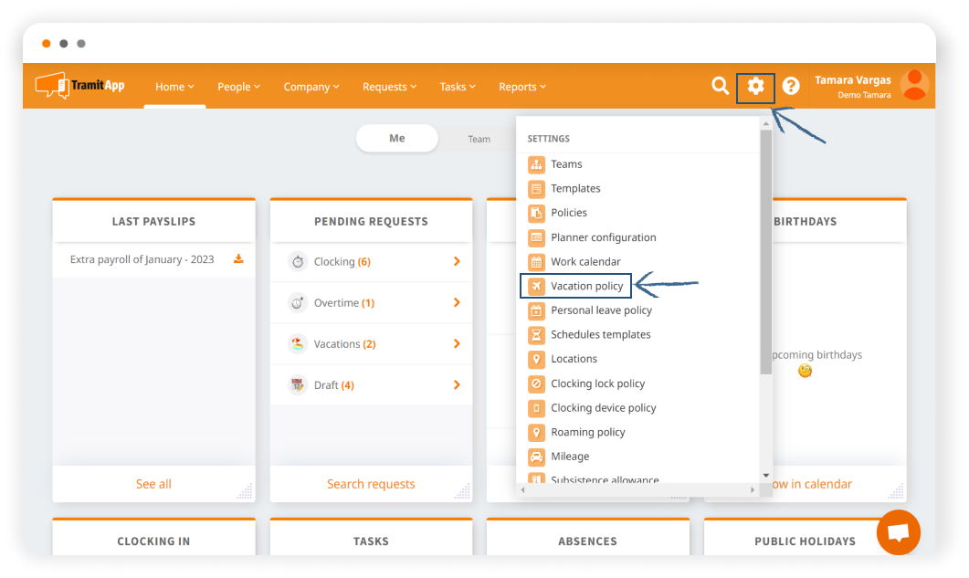Expand the Clocking pending requests row
Image resolution: width=969 pixels, height=578 pixels.
click(x=457, y=262)
